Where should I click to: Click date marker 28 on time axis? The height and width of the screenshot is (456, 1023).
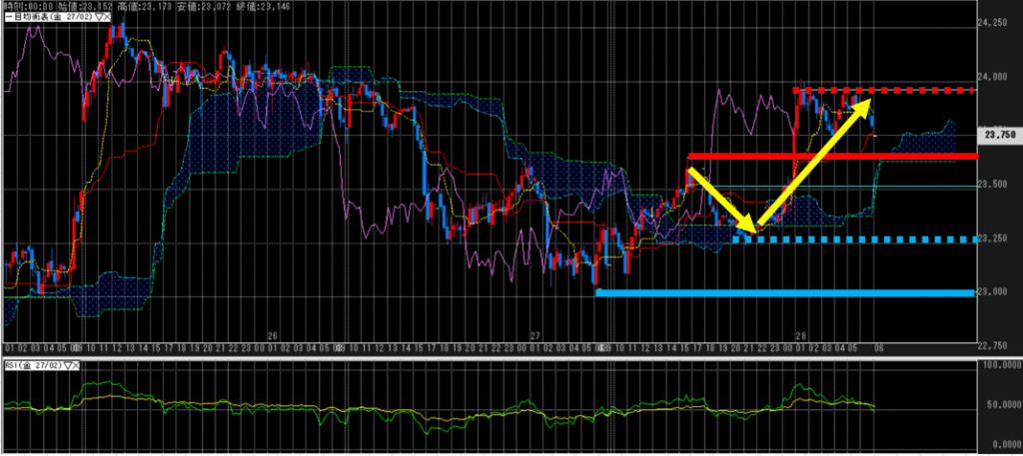(x=801, y=336)
